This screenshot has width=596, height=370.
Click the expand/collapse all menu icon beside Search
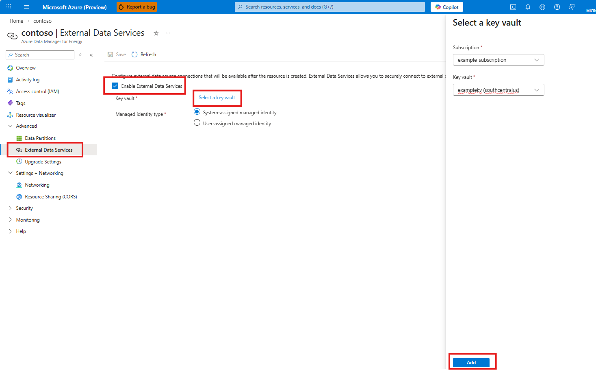80,55
